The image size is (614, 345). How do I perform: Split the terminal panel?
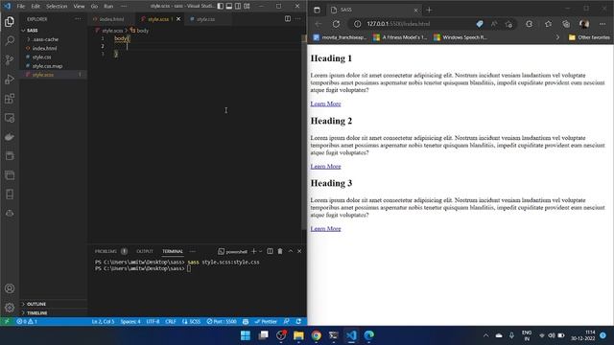(270, 251)
